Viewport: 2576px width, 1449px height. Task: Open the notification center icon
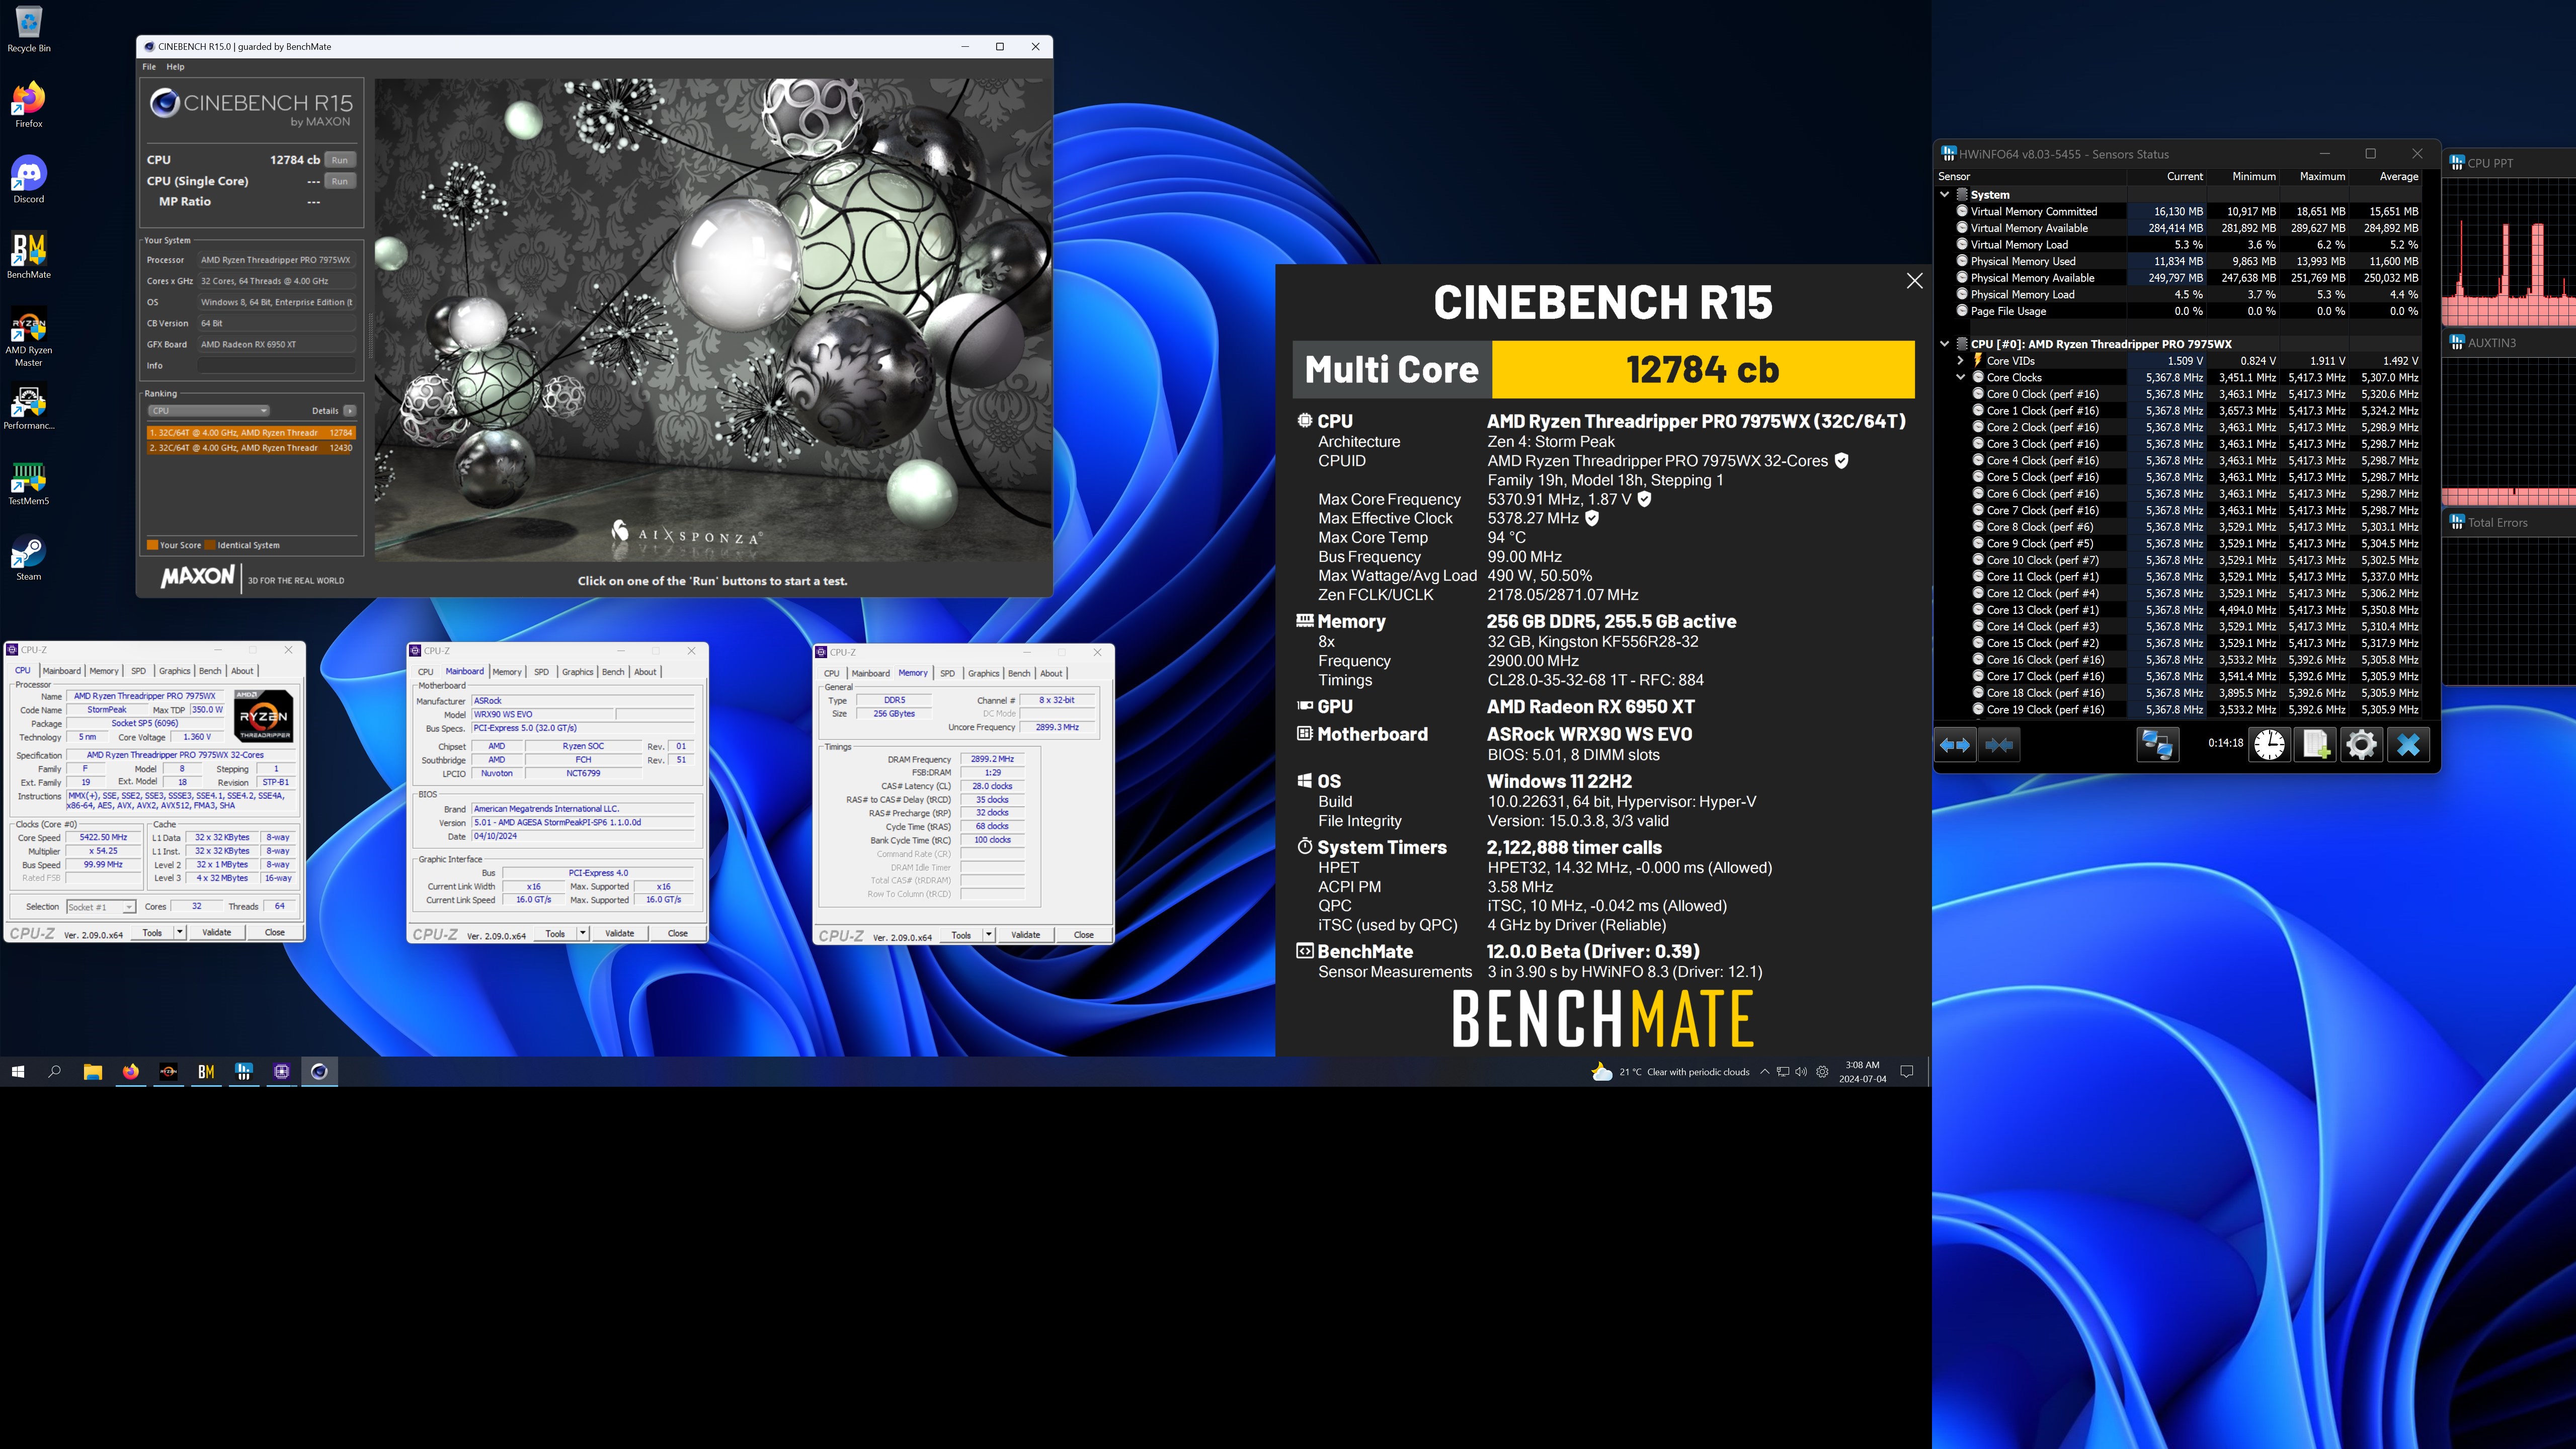pyautogui.click(x=1906, y=1071)
